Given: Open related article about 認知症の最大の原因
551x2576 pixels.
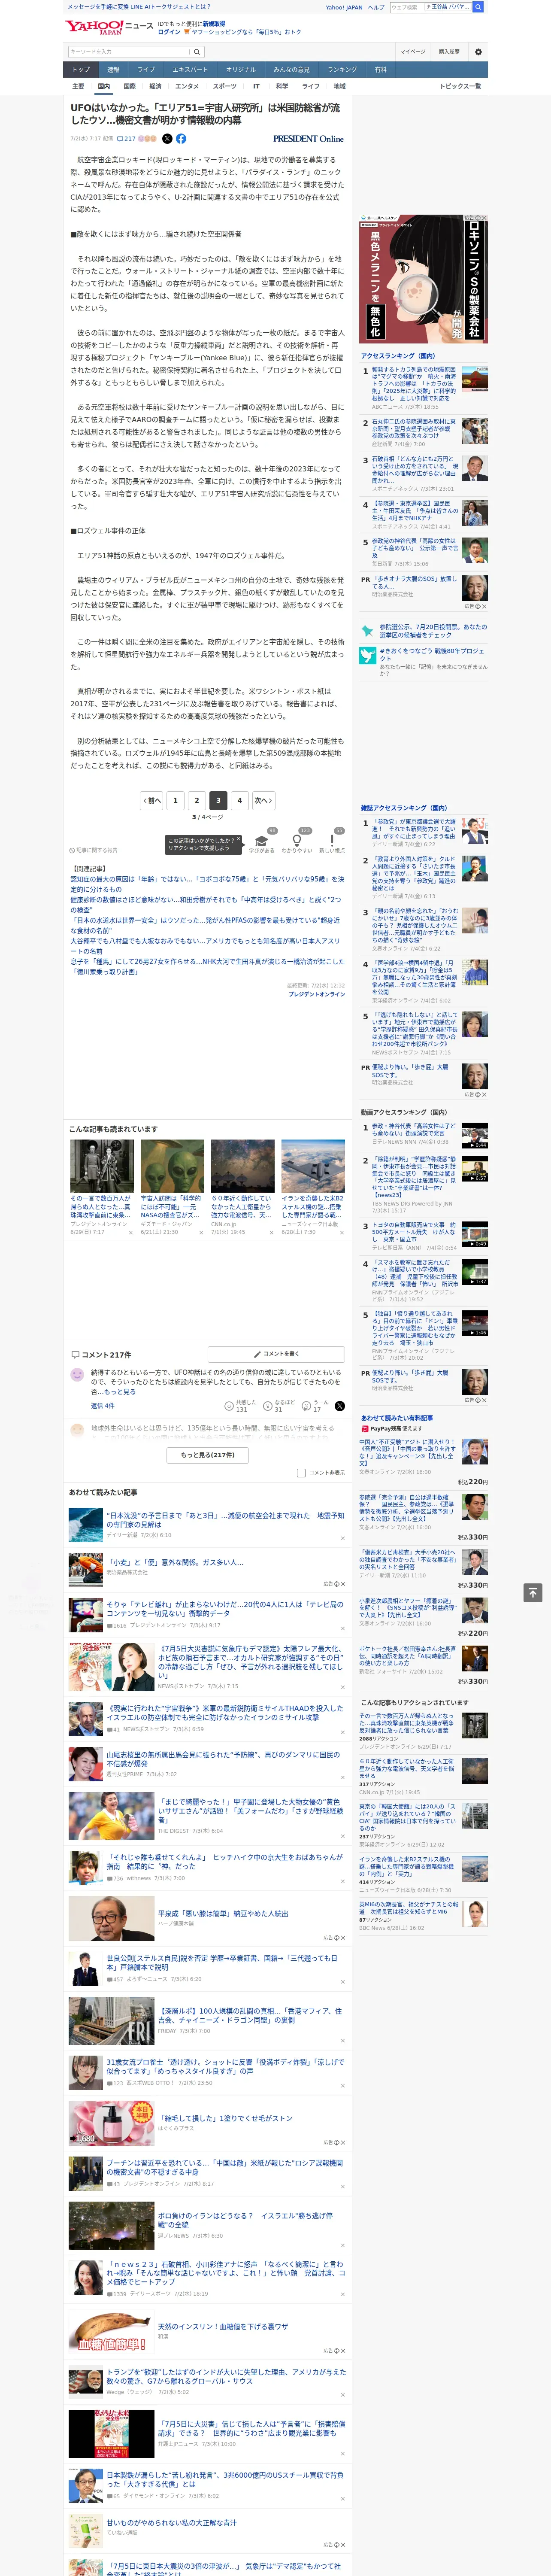Looking at the screenshot, I should (207, 884).
